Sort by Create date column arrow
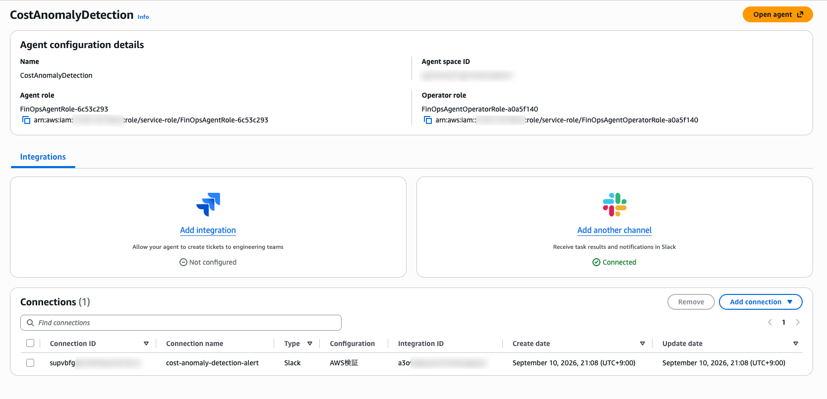The width and height of the screenshot is (827, 399). (643, 343)
